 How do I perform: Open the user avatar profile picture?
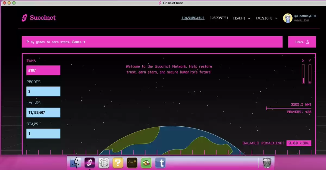coord(288,18)
